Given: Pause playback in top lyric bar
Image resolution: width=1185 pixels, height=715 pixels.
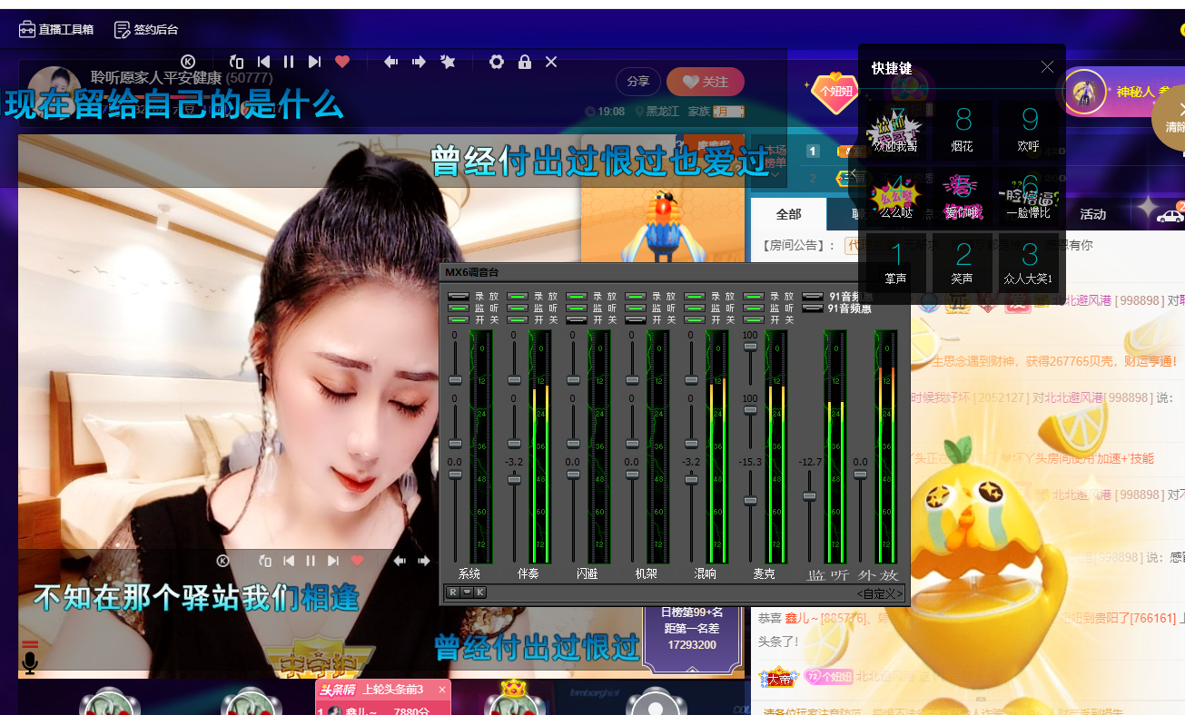Looking at the screenshot, I should point(289,62).
